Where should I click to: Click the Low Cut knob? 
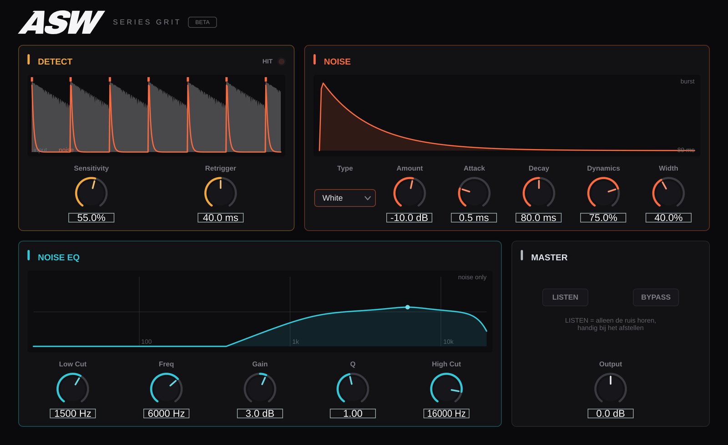click(73, 389)
